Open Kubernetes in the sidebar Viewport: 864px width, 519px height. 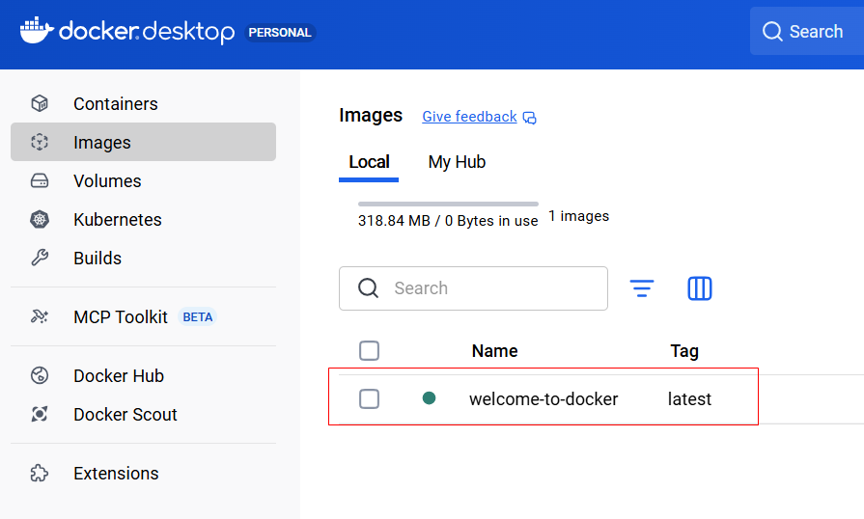point(143,219)
